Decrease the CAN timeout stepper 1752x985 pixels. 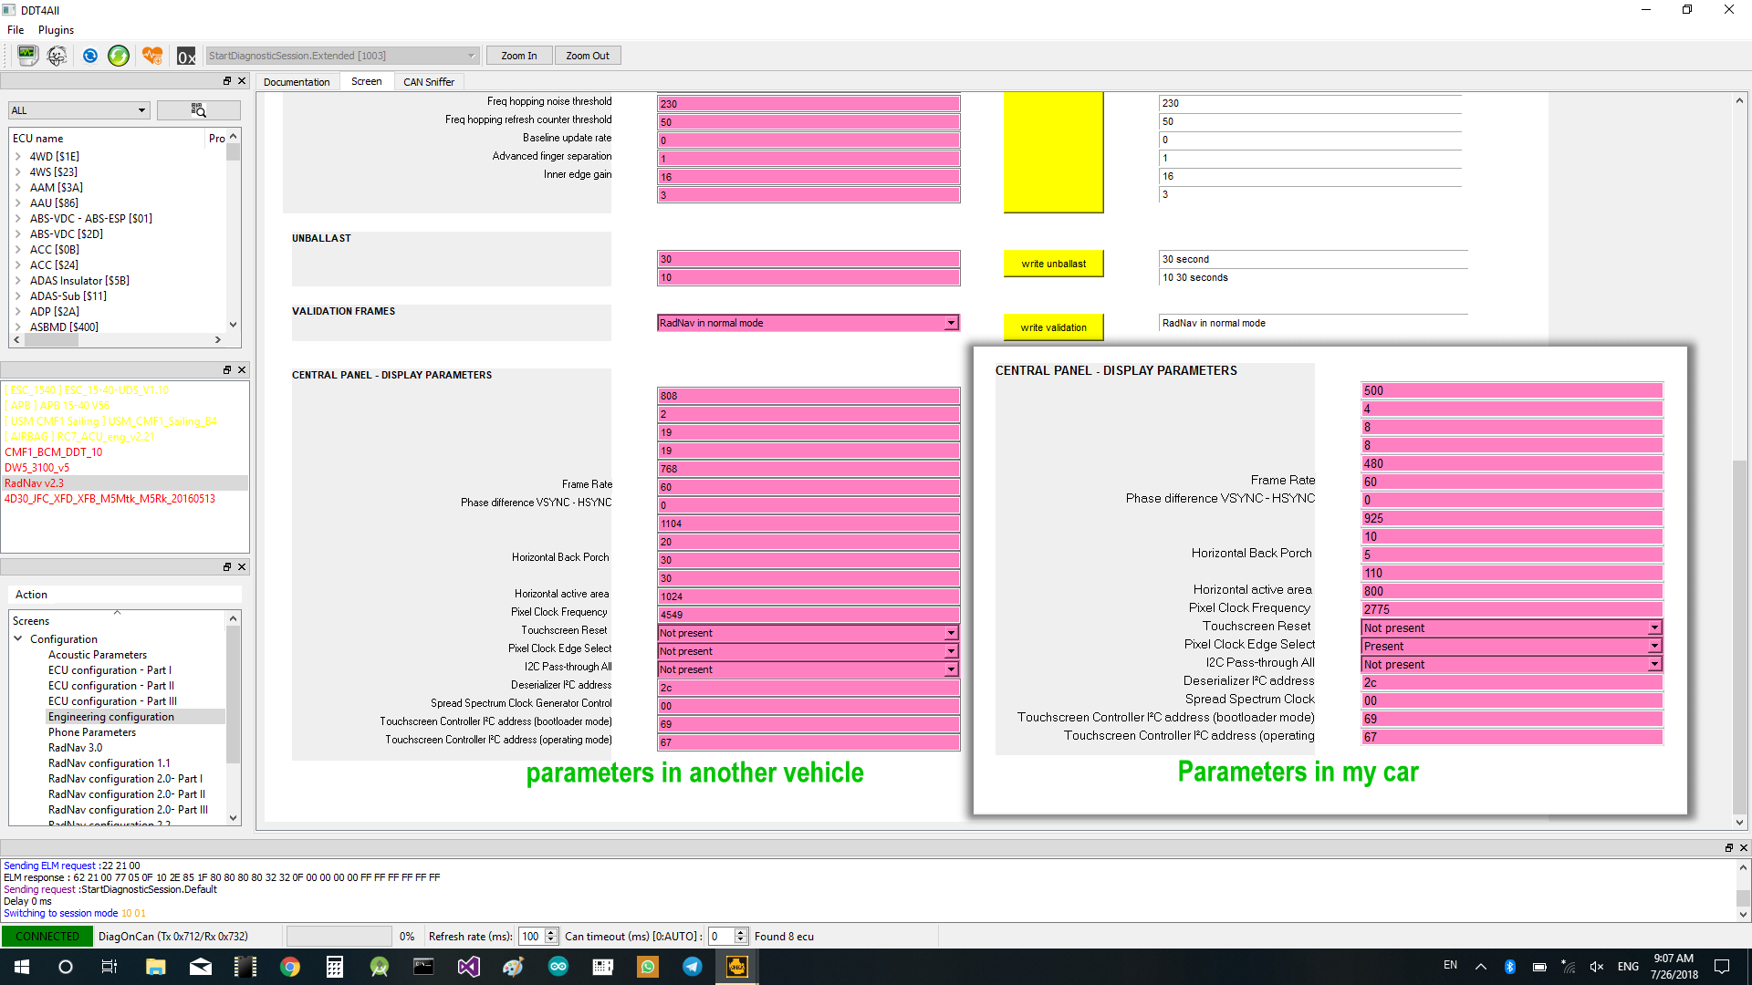[x=741, y=940]
